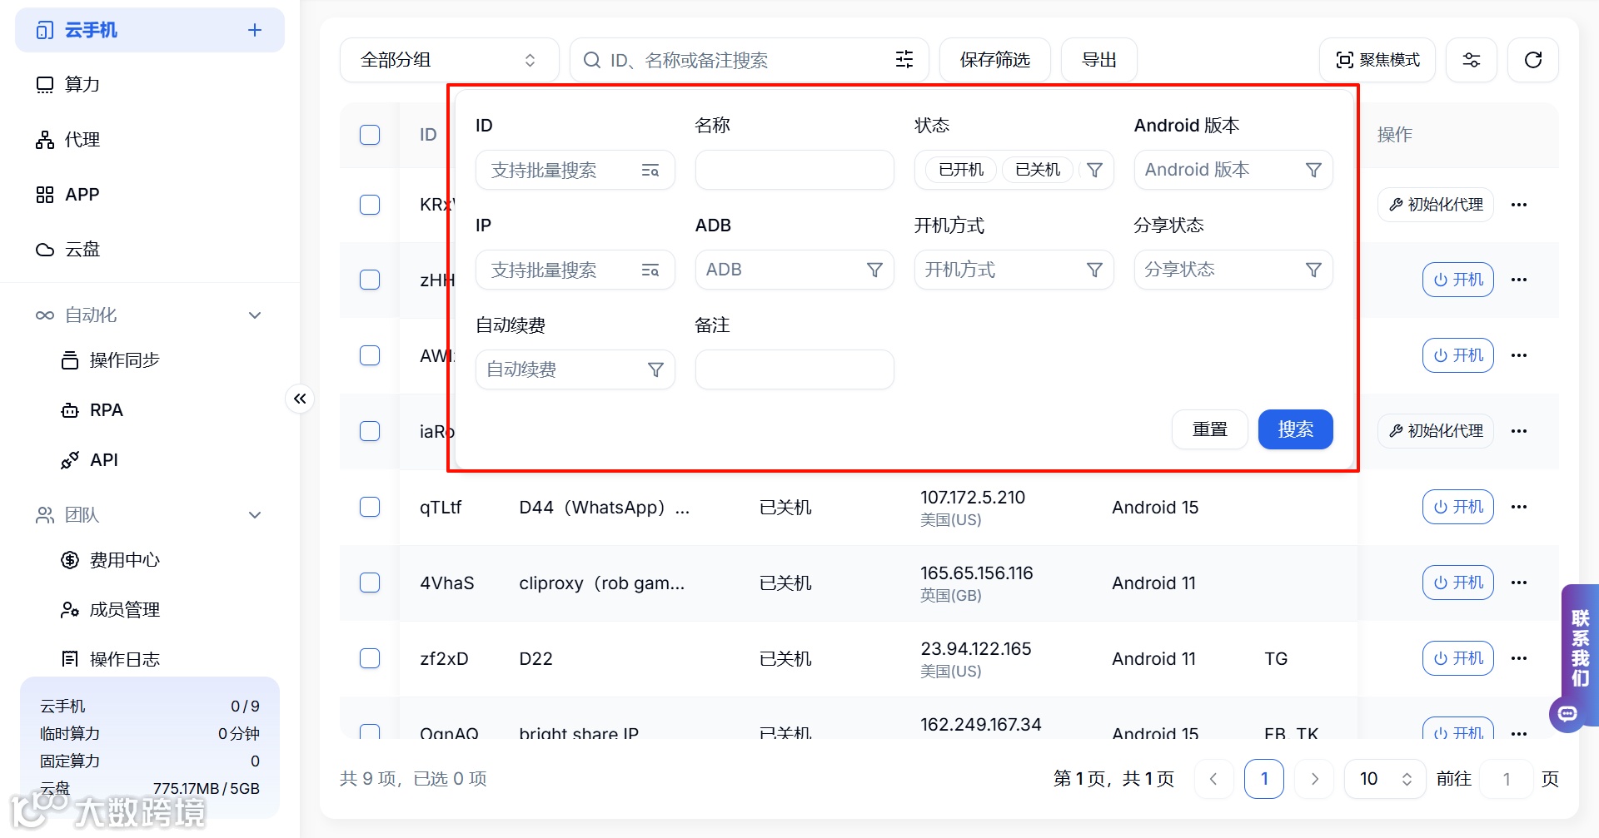This screenshot has width=1599, height=838.
Task: Open more-actions dots for AWI row
Action: (x=1519, y=355)
